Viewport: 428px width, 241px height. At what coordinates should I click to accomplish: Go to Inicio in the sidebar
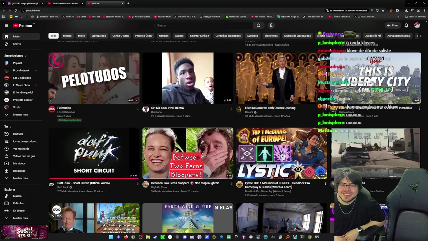point(21,36)
